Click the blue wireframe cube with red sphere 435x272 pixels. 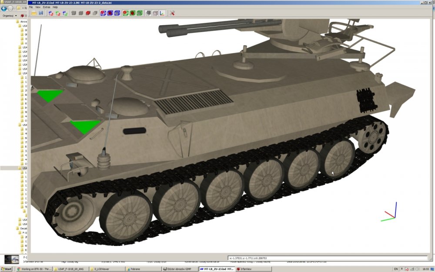103,13
